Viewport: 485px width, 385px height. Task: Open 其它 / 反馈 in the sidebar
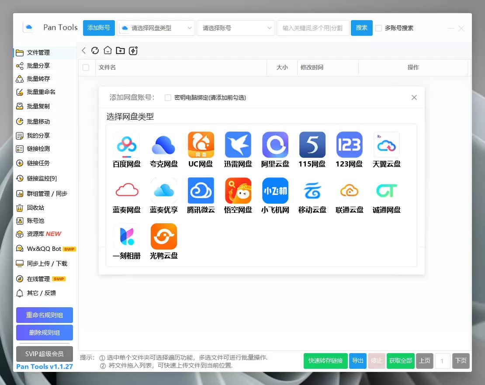point(45,293)
